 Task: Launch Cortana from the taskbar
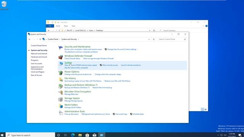pos(58,135)
